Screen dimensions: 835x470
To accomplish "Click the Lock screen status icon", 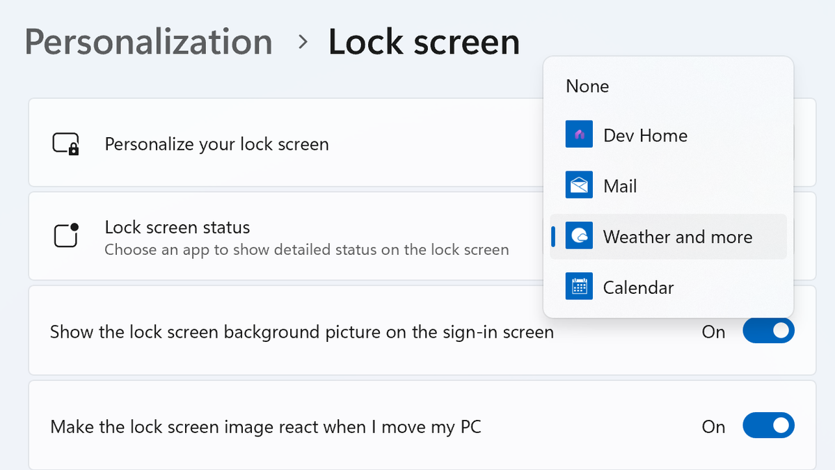I will pyautogui.click(x=66, y=236).
